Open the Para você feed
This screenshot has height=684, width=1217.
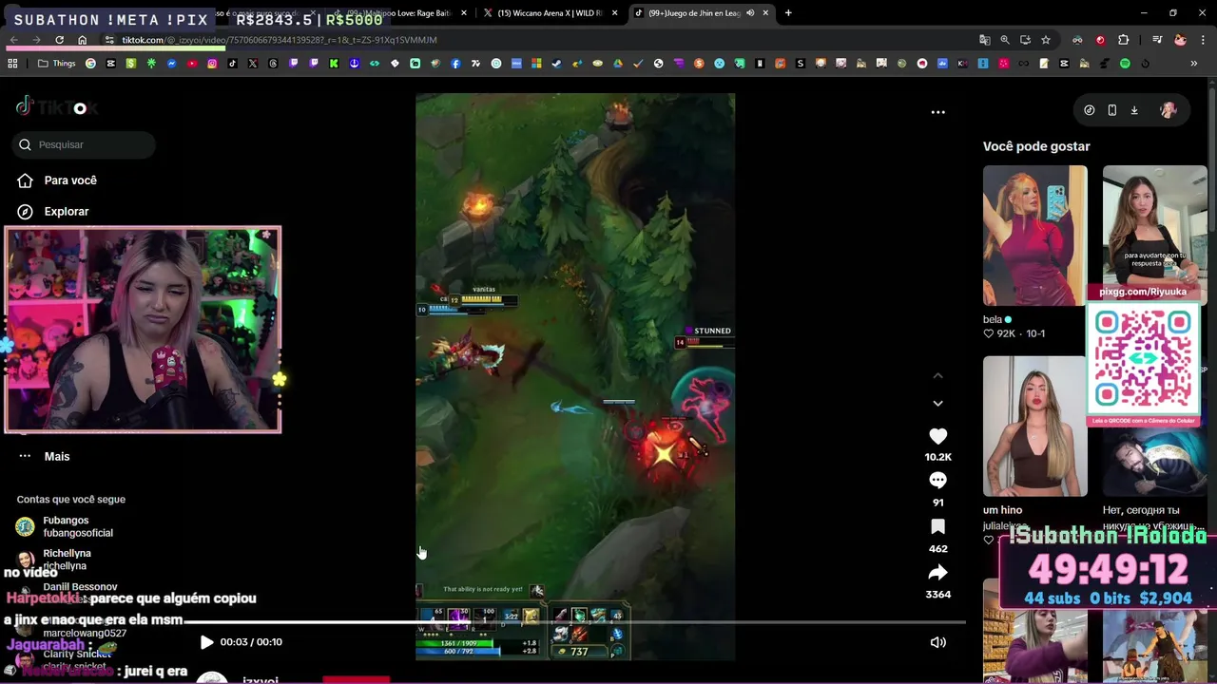tap(57, 180)
